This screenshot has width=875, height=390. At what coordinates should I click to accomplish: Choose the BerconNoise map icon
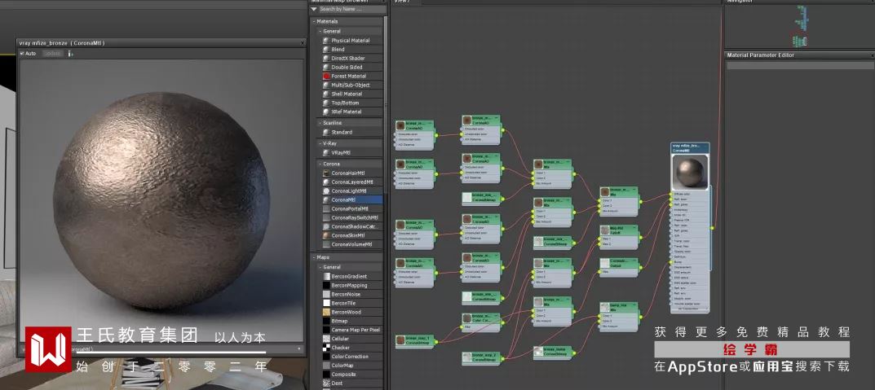326,295
